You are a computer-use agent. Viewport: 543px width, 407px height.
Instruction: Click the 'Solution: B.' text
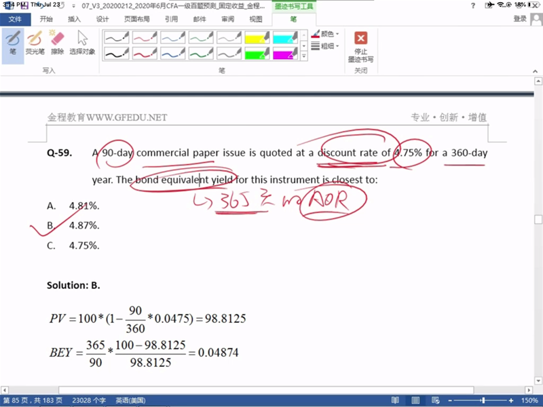[x=73, y=285]
